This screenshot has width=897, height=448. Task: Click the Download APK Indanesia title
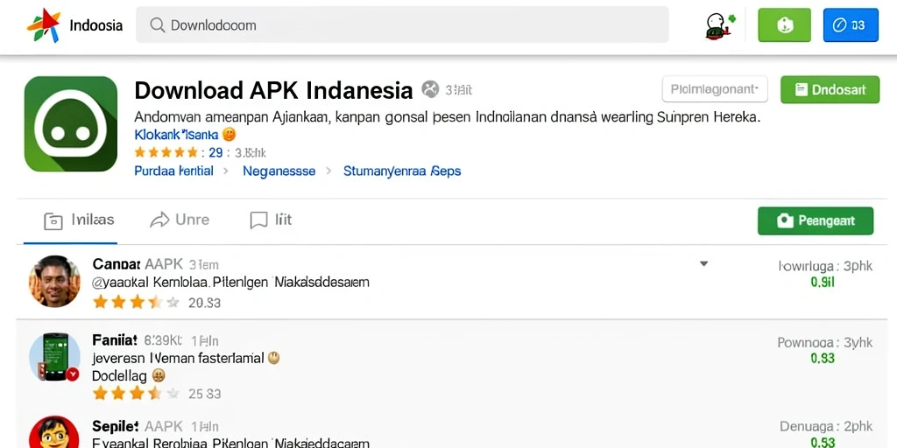click(273, 90)
